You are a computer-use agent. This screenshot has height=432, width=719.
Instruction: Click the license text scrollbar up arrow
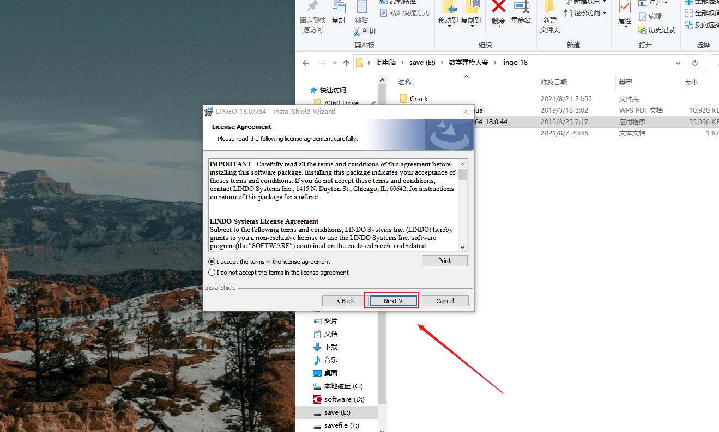click(463, 163)
